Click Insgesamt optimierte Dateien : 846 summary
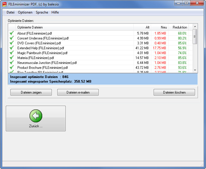 click(x=39, y=77)
